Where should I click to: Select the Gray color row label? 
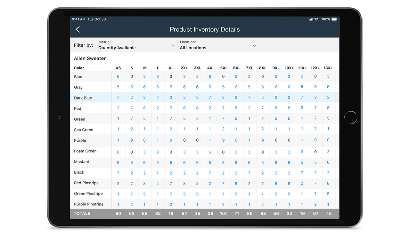78,87
